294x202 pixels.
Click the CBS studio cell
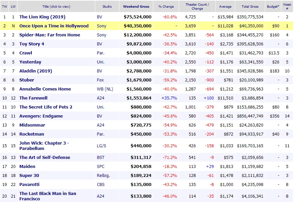[x=101, y=184]
